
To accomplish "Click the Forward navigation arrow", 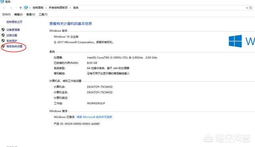I will 11,8.
